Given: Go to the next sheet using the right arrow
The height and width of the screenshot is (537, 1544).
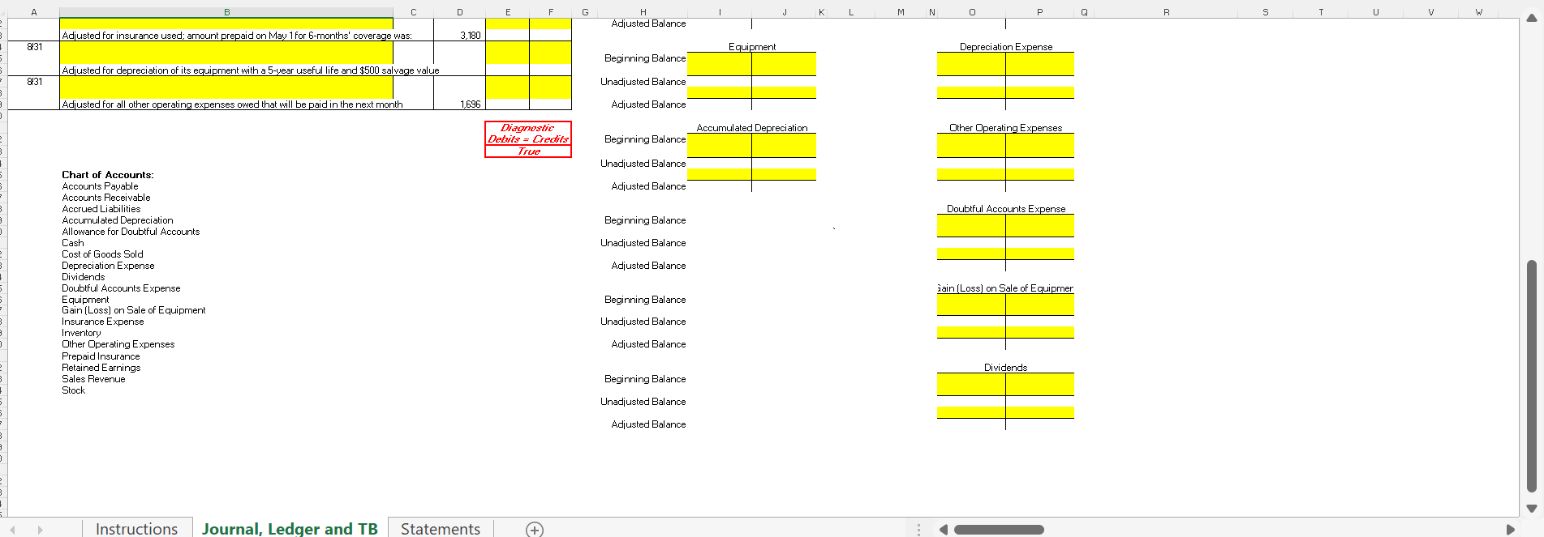Looking at the screenshot, I should pyautogui.click(x=40, y=530).
